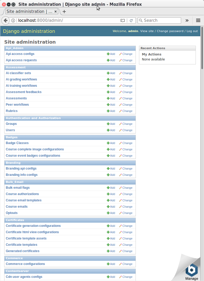
Task: Change Optouts entries
Action: click(x=126, y=213)
